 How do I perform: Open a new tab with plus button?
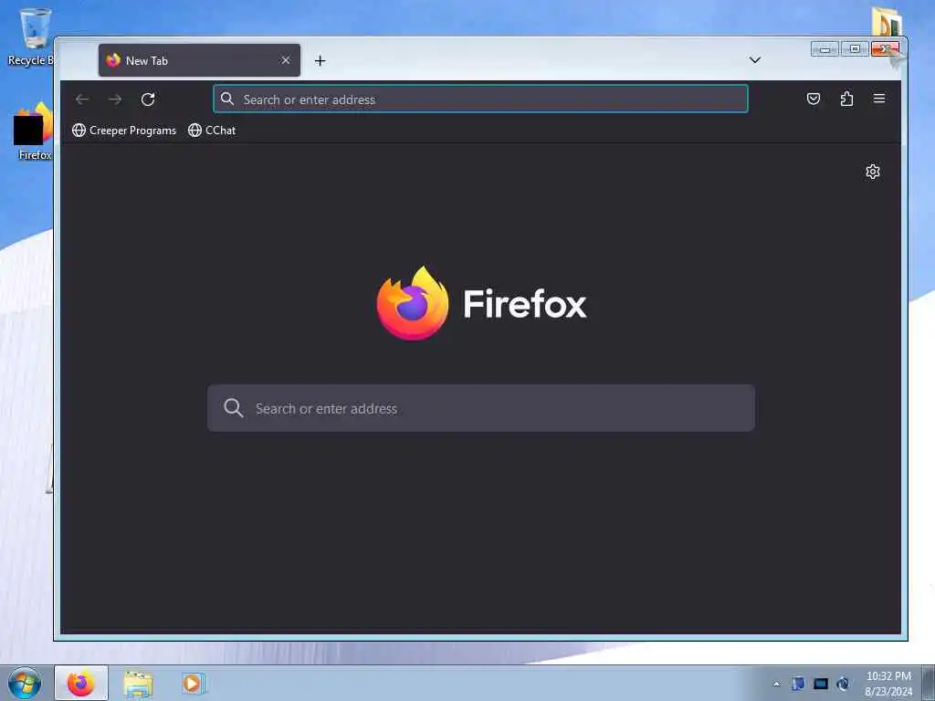(320, 61)
